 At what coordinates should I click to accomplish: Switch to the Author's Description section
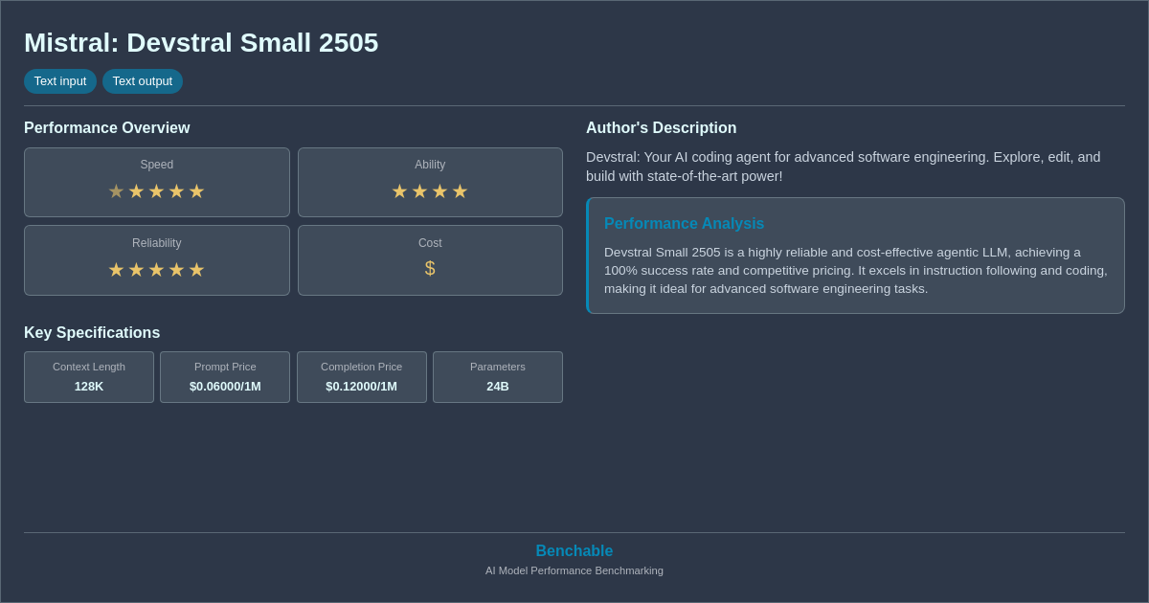[661, 127]
